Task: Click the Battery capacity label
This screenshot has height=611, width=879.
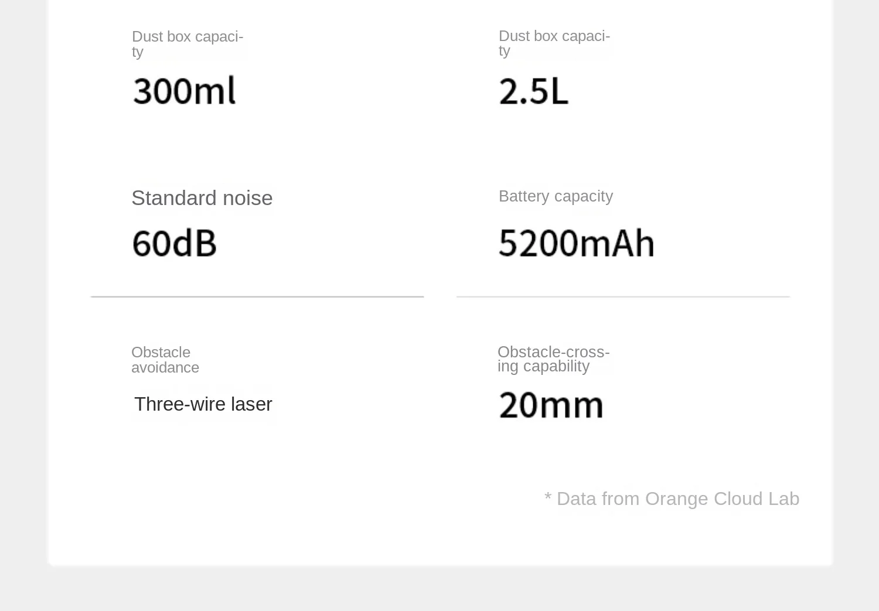Action: [556, 196]
